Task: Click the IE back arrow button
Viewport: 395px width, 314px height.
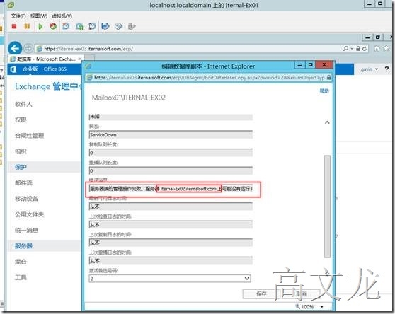Action: click(x=15, y=48)
